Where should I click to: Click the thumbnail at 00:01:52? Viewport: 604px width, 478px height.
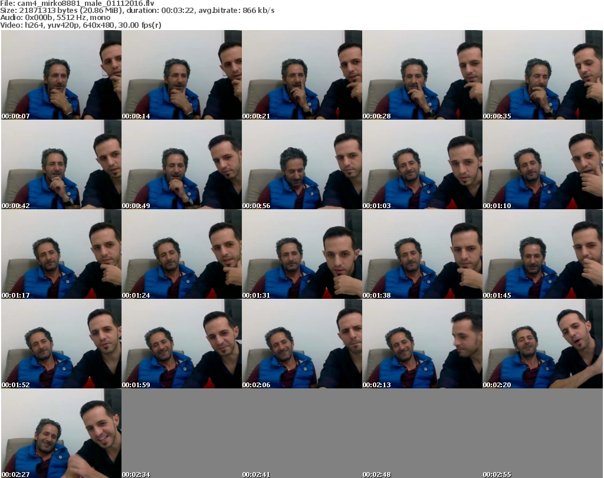coord(61,344)
